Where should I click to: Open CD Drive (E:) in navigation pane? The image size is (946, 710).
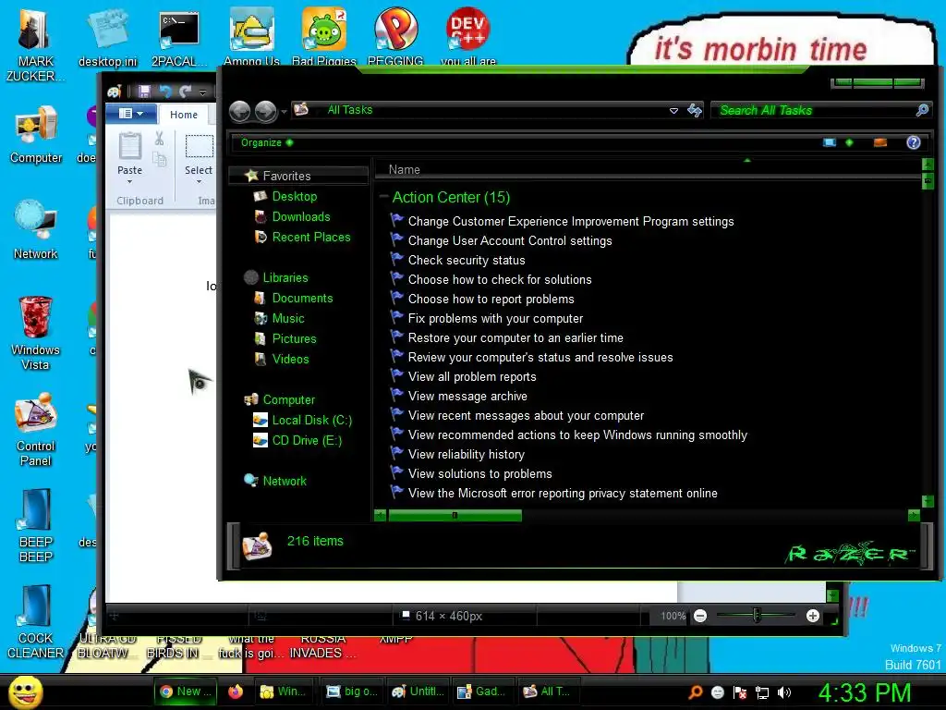point(307,440)
